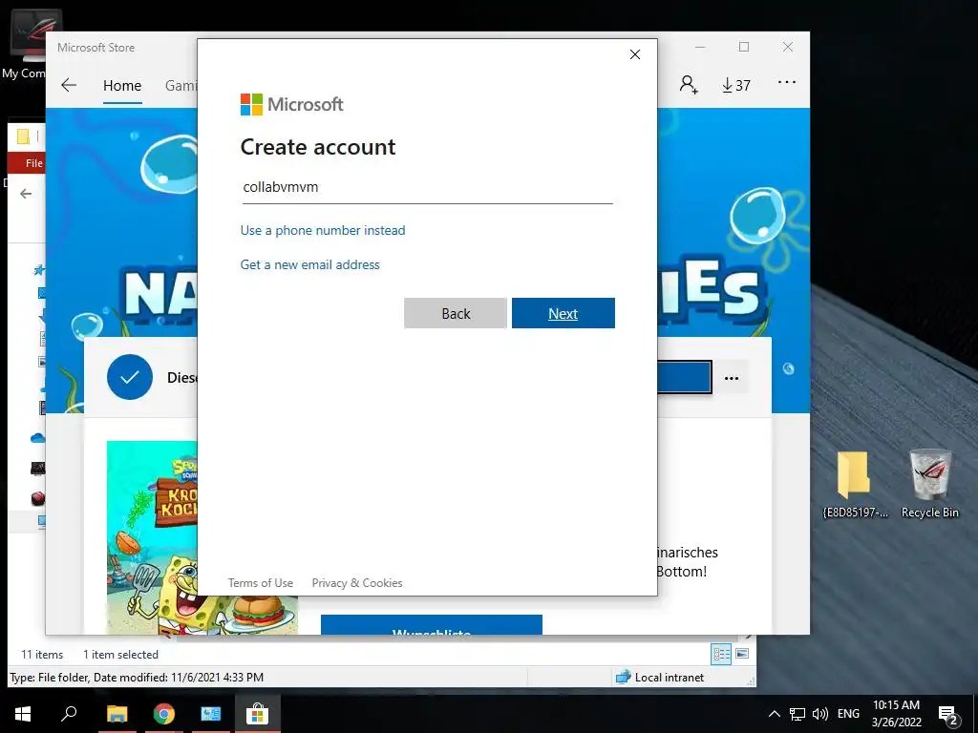Viewport: 978px width, 733px height.
Task: Switch to details view in File Explorer
Action: (722, 654)
